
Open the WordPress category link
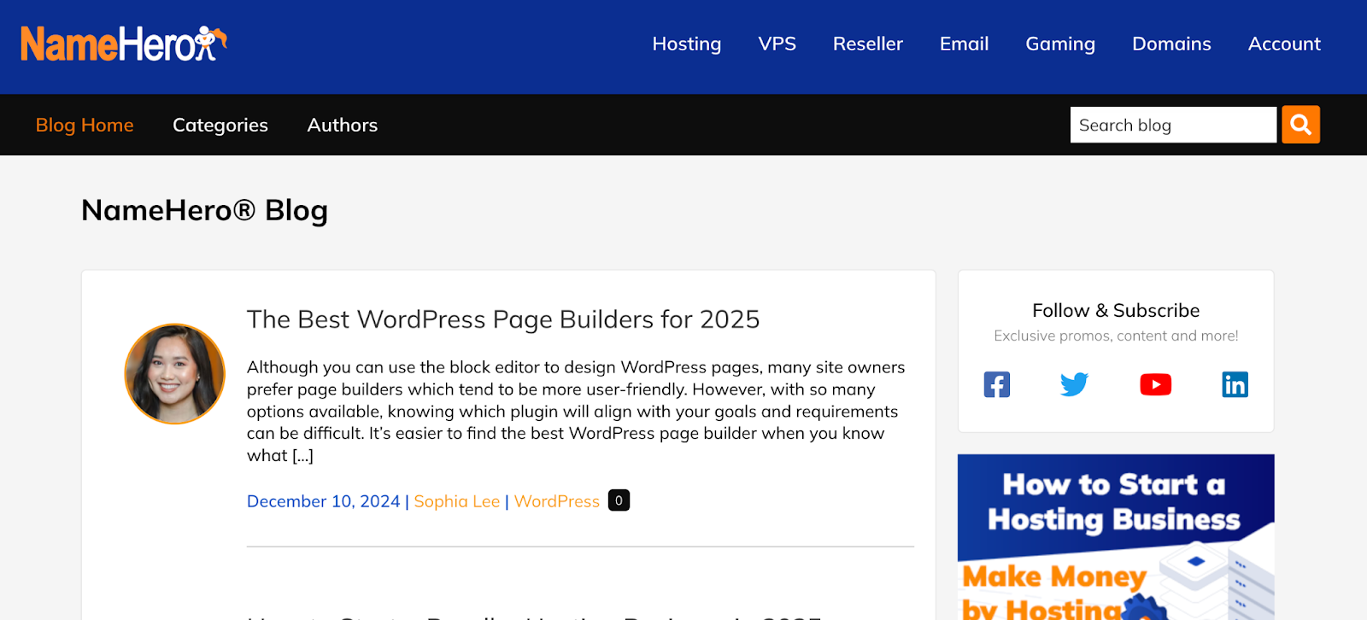coord(557,501)
